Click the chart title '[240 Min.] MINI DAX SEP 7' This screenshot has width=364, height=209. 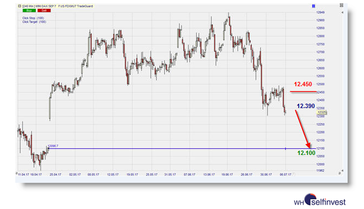click(x=39, y=6)
